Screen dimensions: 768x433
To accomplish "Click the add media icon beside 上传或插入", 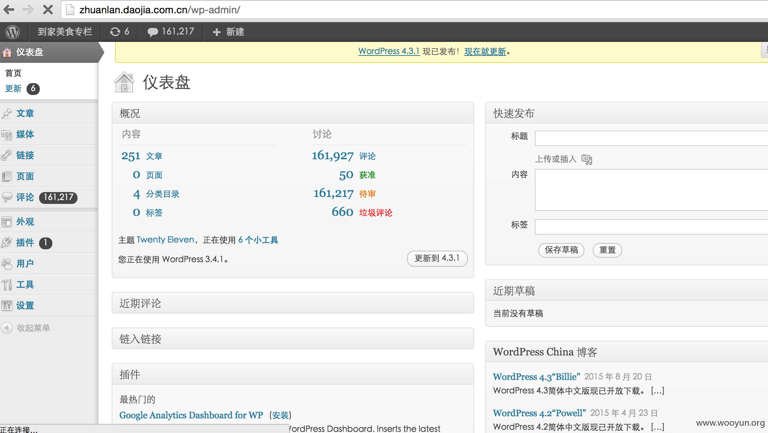I will point(587,159).
